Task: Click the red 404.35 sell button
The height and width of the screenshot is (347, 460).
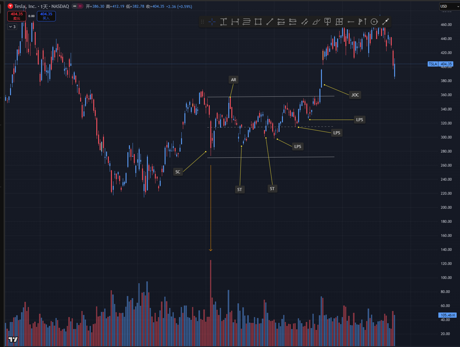Action: 17,16
